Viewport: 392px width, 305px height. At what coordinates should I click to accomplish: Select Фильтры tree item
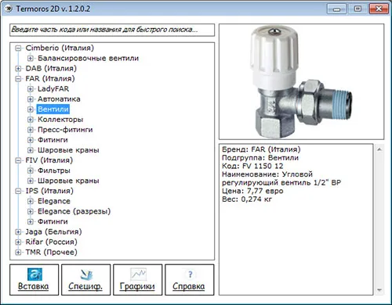(x=54, y=170)
